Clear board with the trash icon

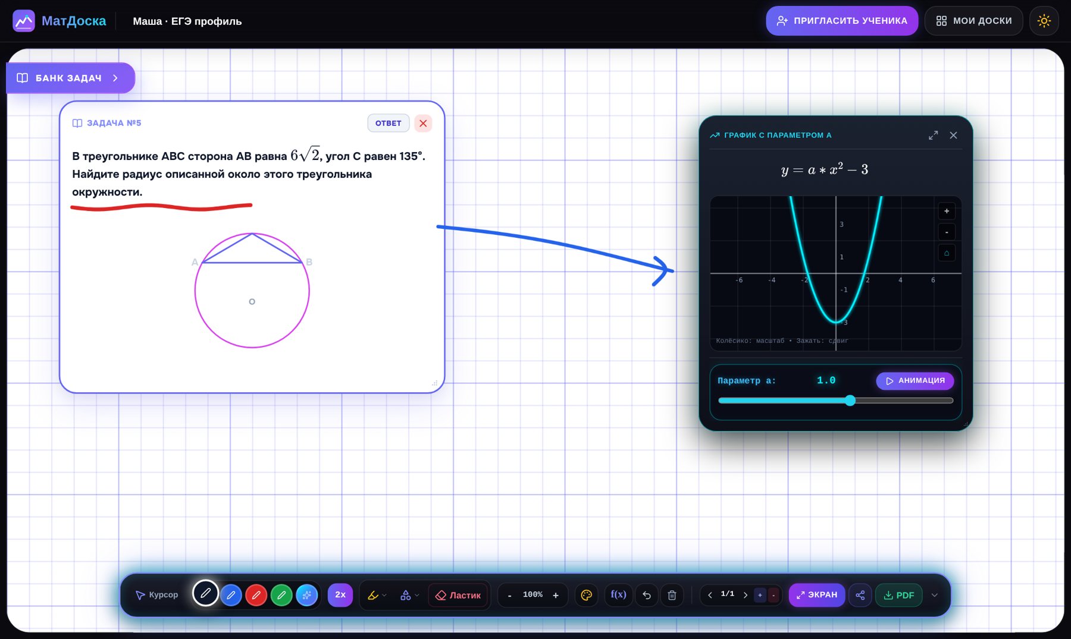click(672, 595)
